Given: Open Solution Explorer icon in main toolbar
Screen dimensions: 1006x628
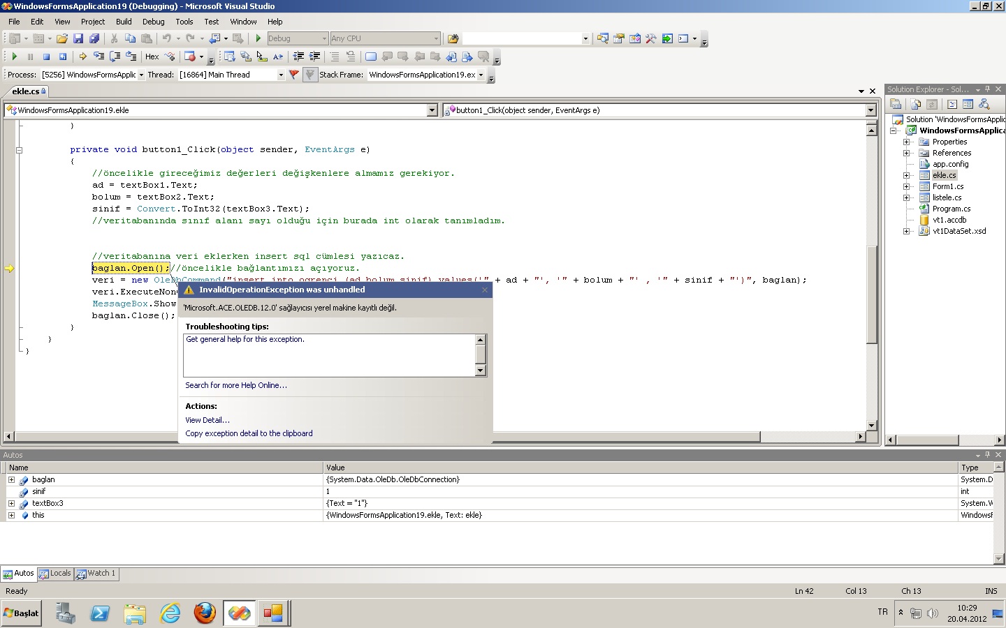Looking at the screenshot, I should tap(602, 38).
